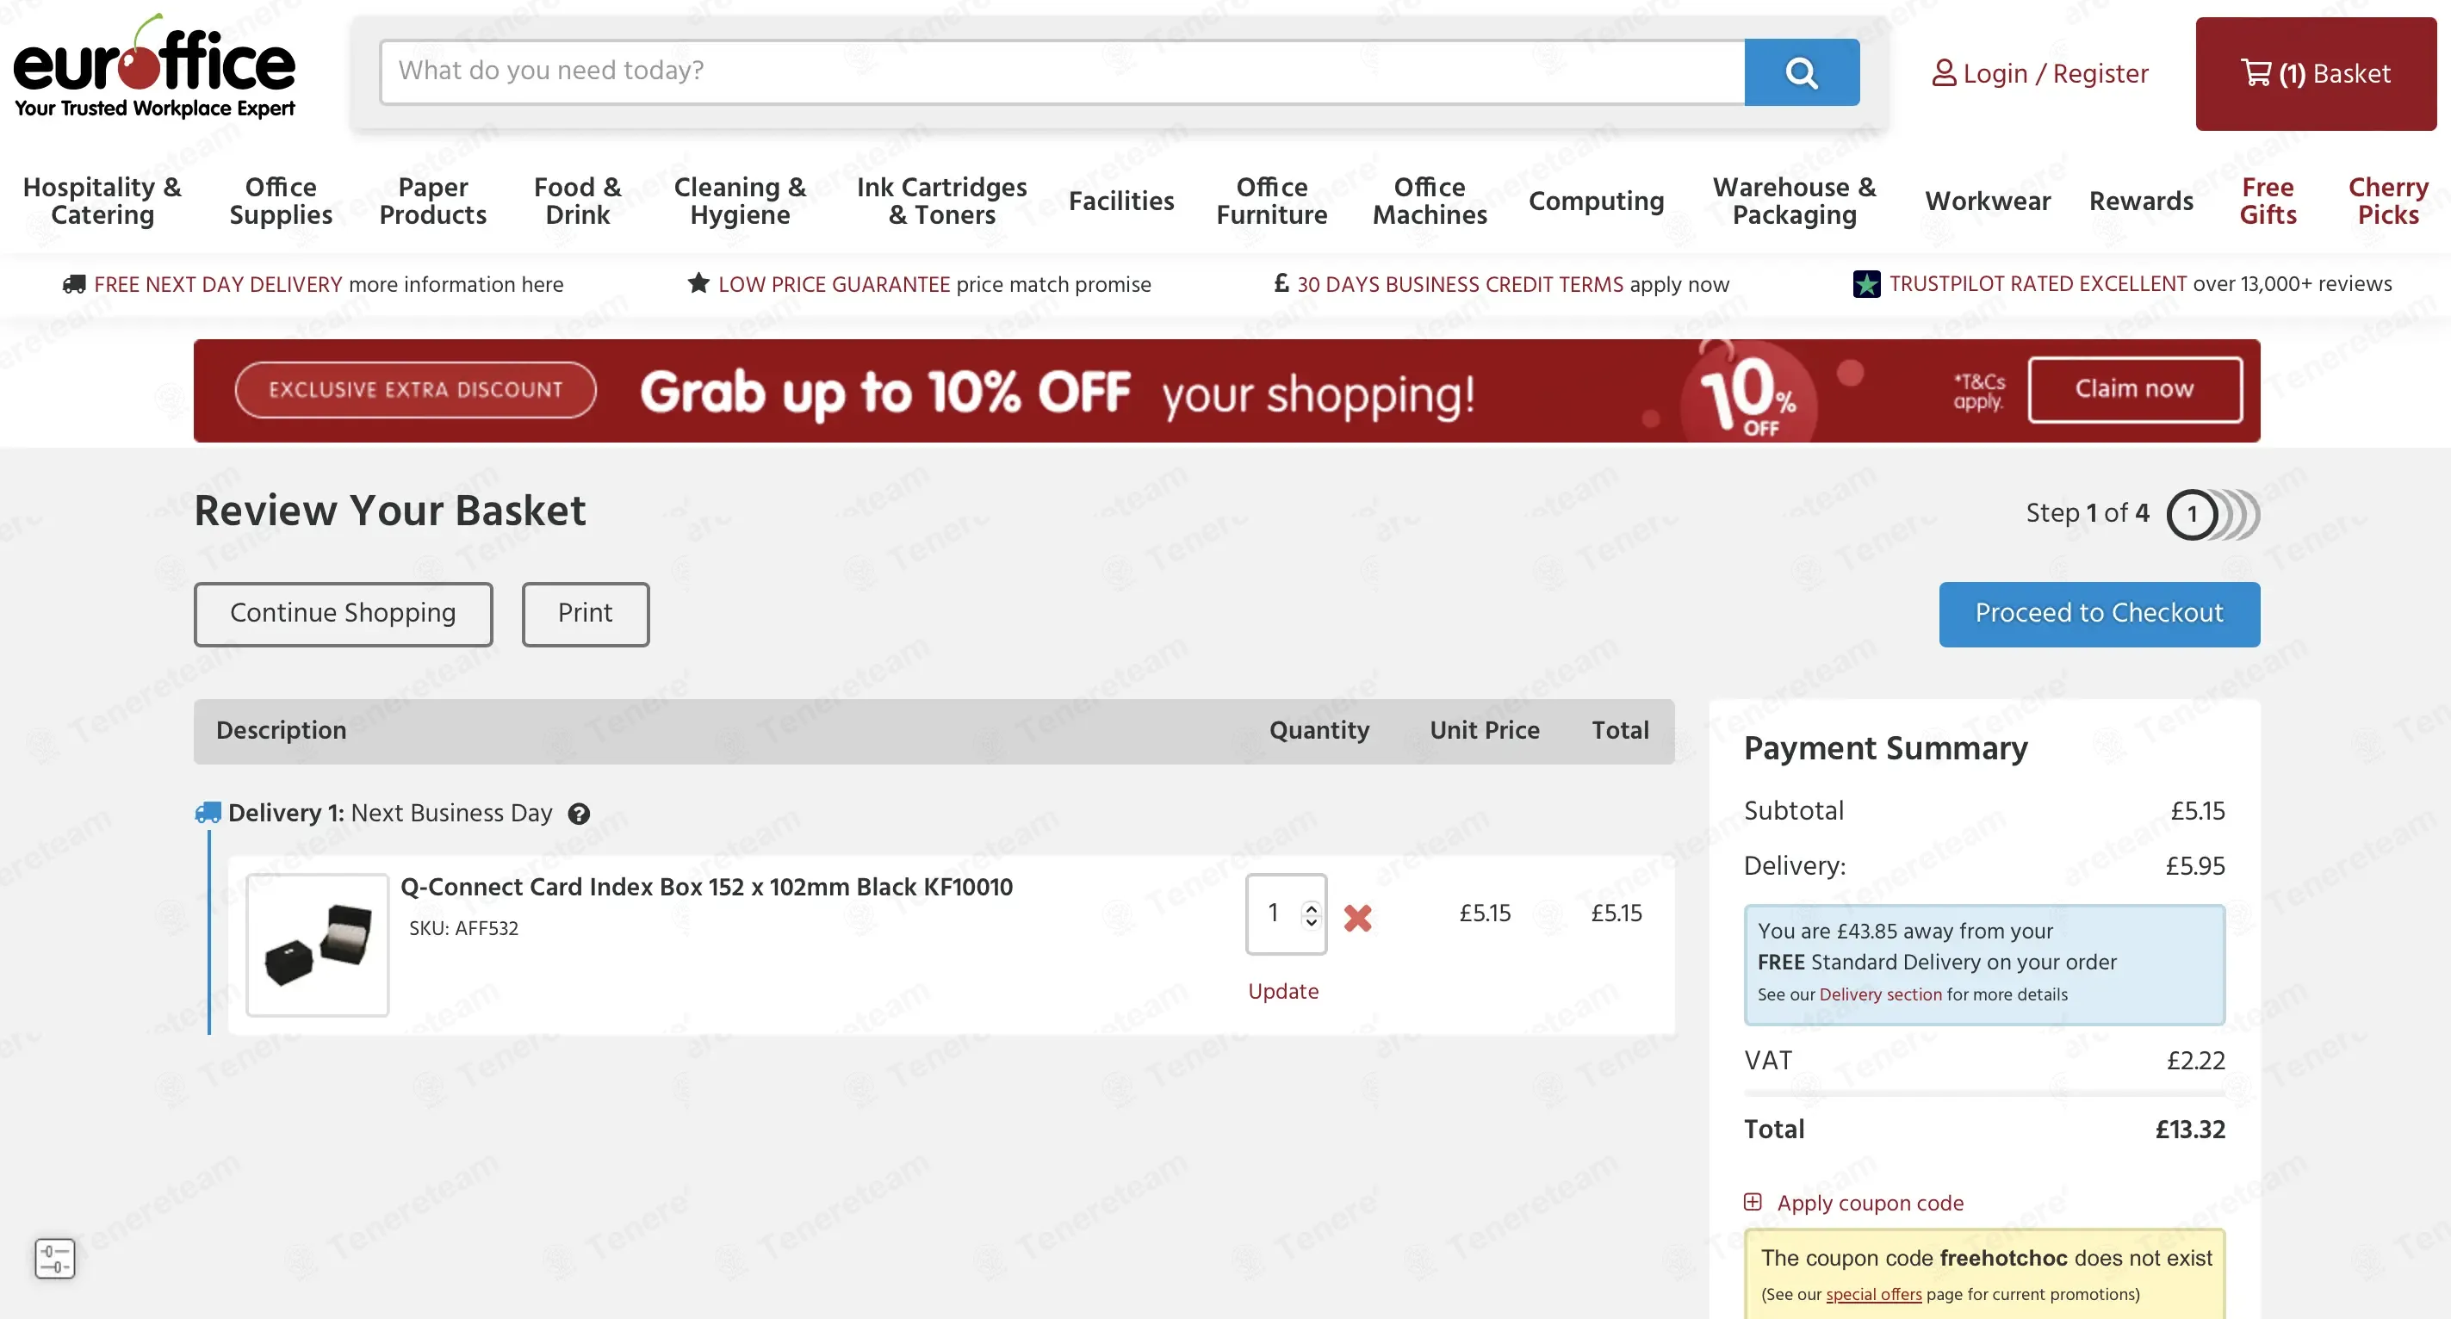
Task: Click the search magnifier button
Action: [1801, 72]
